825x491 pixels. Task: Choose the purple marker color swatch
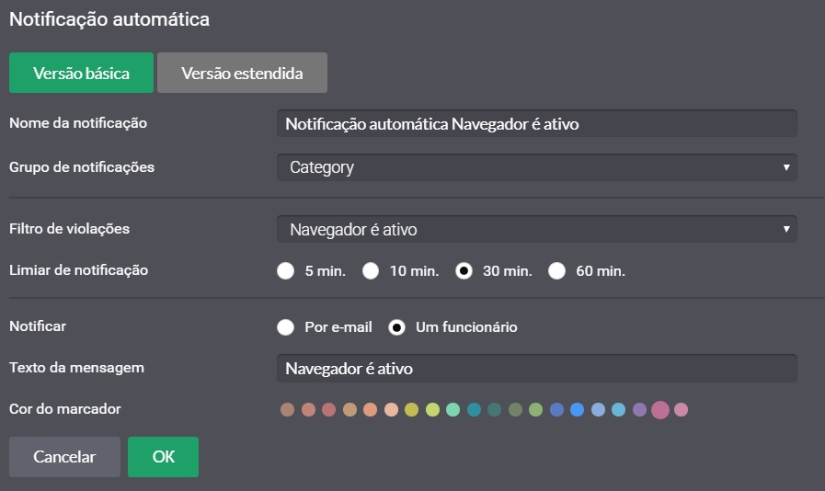coord(639,409)
